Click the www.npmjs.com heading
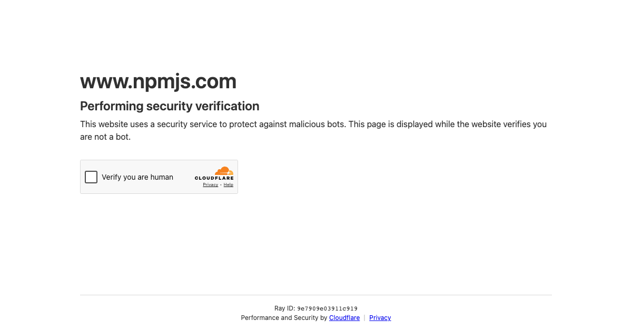This screenshot has height=331, width=632. coord(158,81)
